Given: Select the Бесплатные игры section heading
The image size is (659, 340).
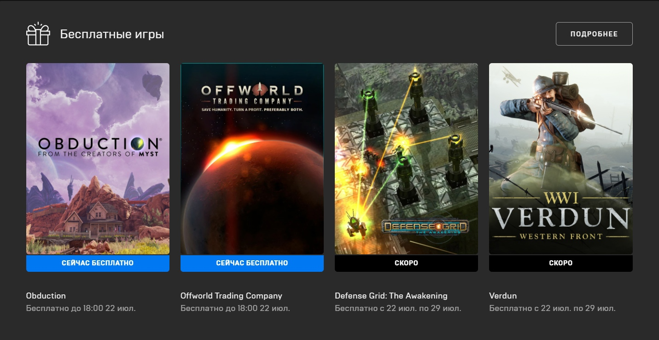Looking at the screenshot, I should click(x=112, y=34).
